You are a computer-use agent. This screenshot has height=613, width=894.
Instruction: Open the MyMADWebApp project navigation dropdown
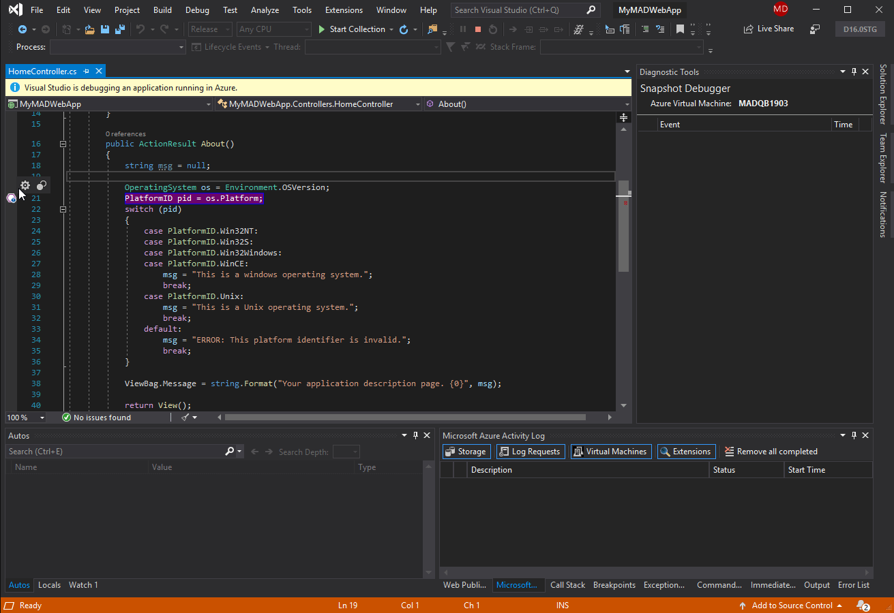tap(110, 104)
